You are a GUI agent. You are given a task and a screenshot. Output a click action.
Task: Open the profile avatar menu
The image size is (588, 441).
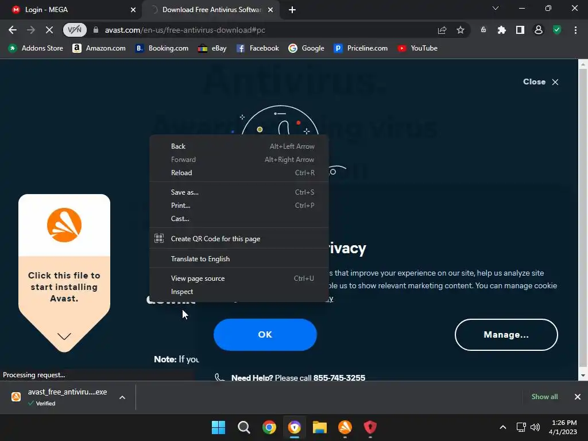[539, 30]
